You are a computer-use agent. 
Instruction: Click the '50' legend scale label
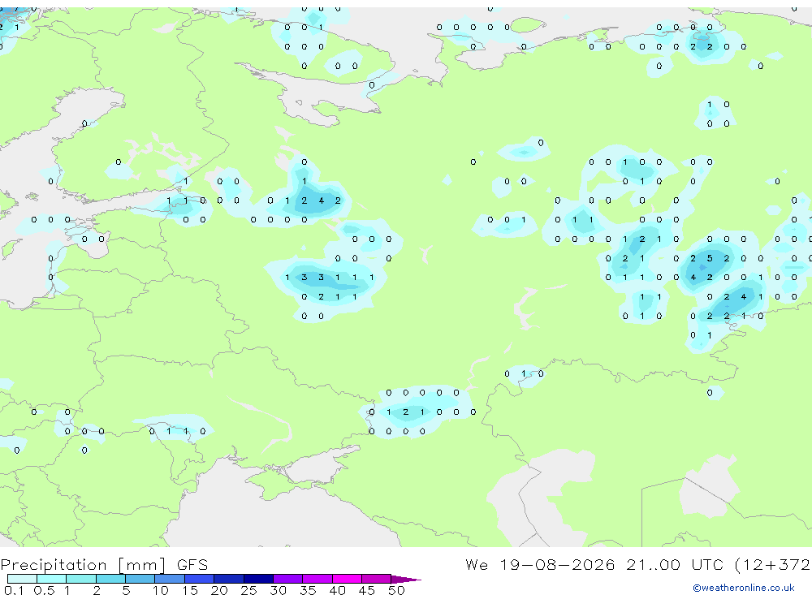[x=396, y=590]
